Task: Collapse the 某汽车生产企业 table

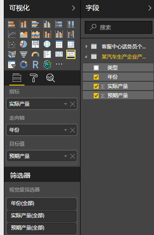Action: 86,57
